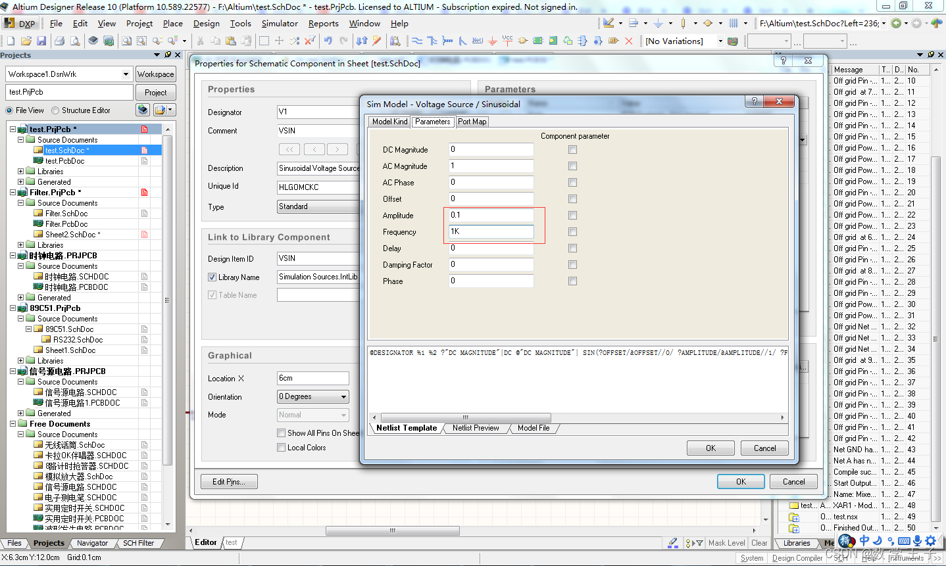
Task: Open the grids toolbar icon
Action: pyautogui.click(x=734, y=23)
